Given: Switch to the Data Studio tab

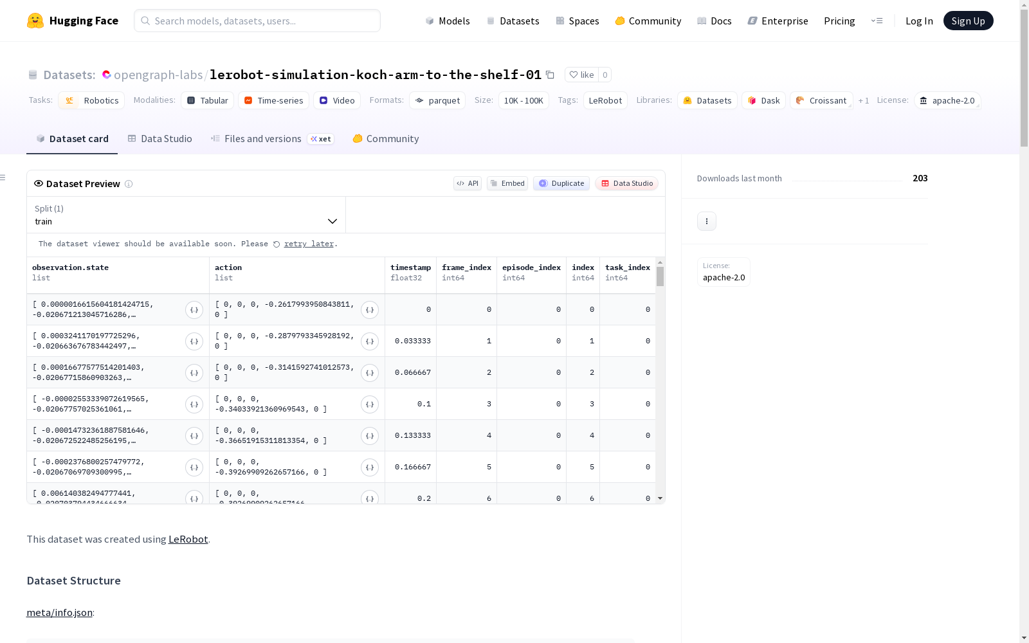Looking at the screenshot, I should point(159,139).
